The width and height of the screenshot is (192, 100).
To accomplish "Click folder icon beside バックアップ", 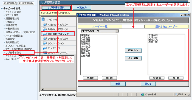I will tap(45, 48).
